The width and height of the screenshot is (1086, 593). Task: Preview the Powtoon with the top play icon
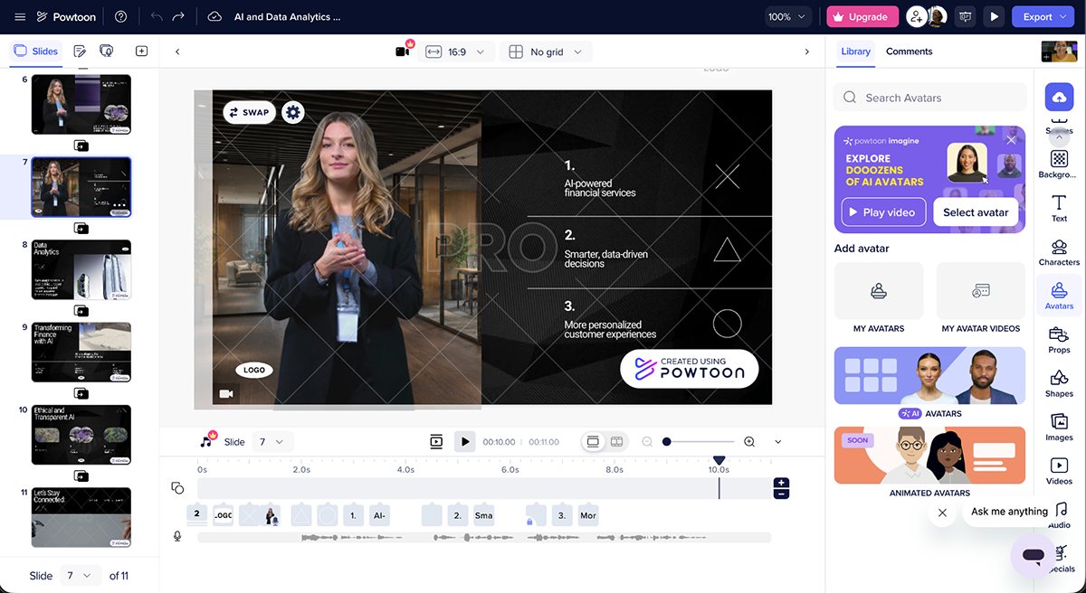995,17
